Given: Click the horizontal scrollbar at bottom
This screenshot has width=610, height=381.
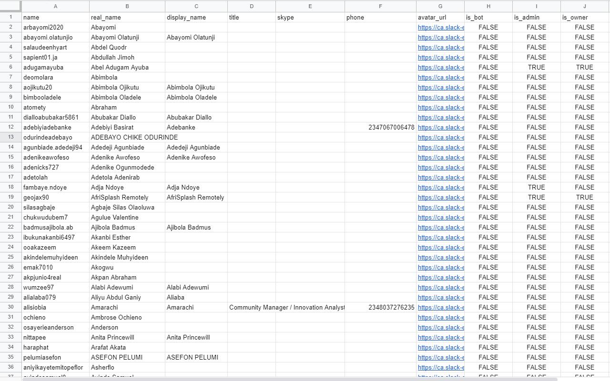Looking at the screenshot, I should 290,379.
